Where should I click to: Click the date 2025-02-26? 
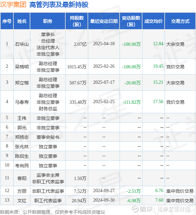click(104, 66)
